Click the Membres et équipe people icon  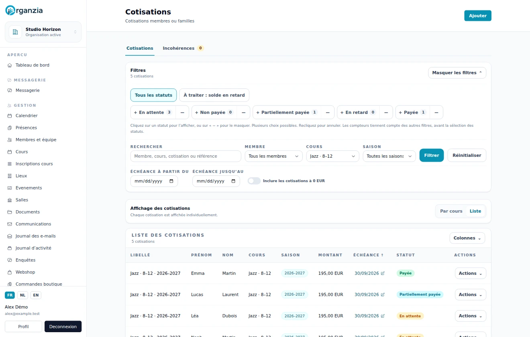click(10, 140)
